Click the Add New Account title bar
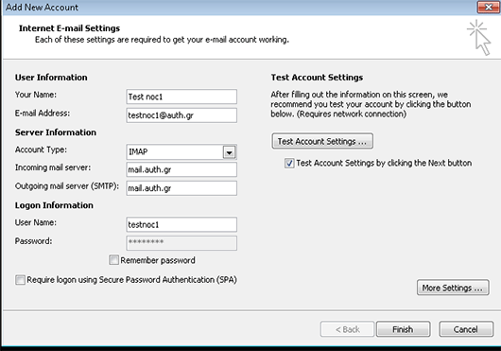This screenshot has height=351, width=501. [x=240, y=7]
